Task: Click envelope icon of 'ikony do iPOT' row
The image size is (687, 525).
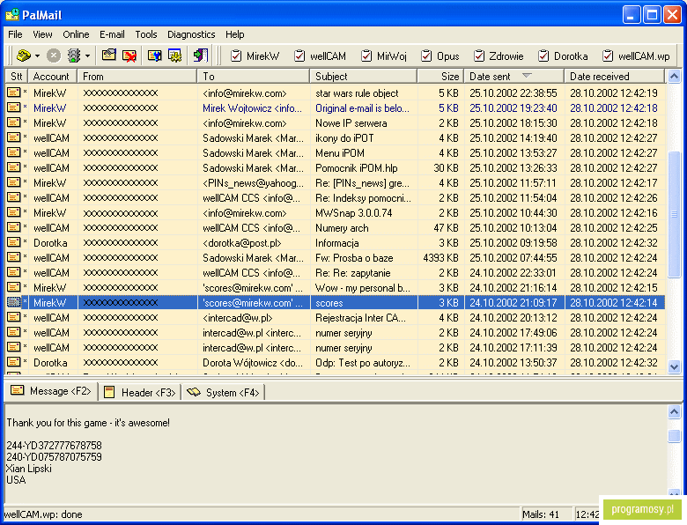Action: click(x=13, y=137)
